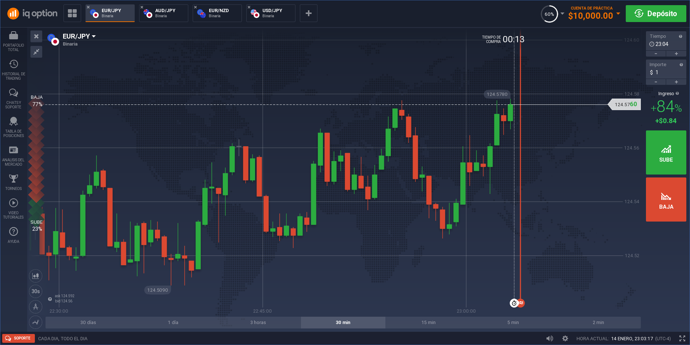Image resolution: width=690 pixels, height=345 pixels.
Task: Click the green Depósito button
Action: [x=656, y=14]
